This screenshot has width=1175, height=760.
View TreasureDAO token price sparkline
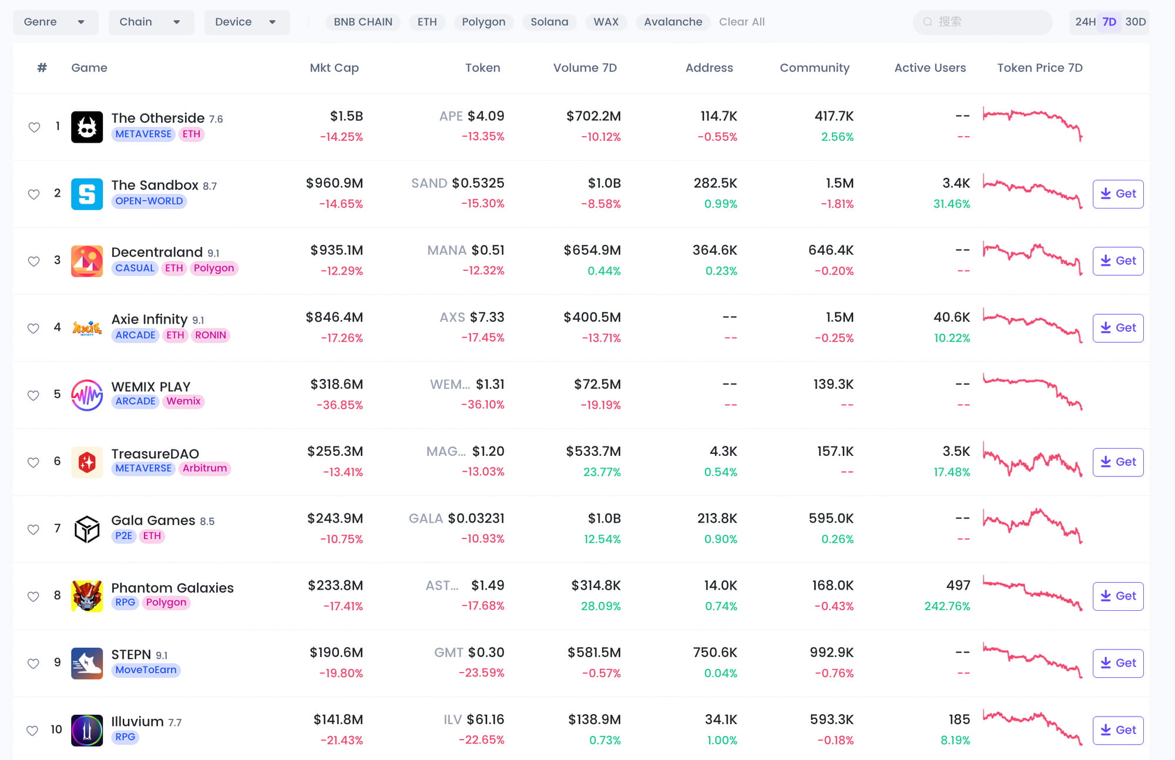[x=1032, y=460]
